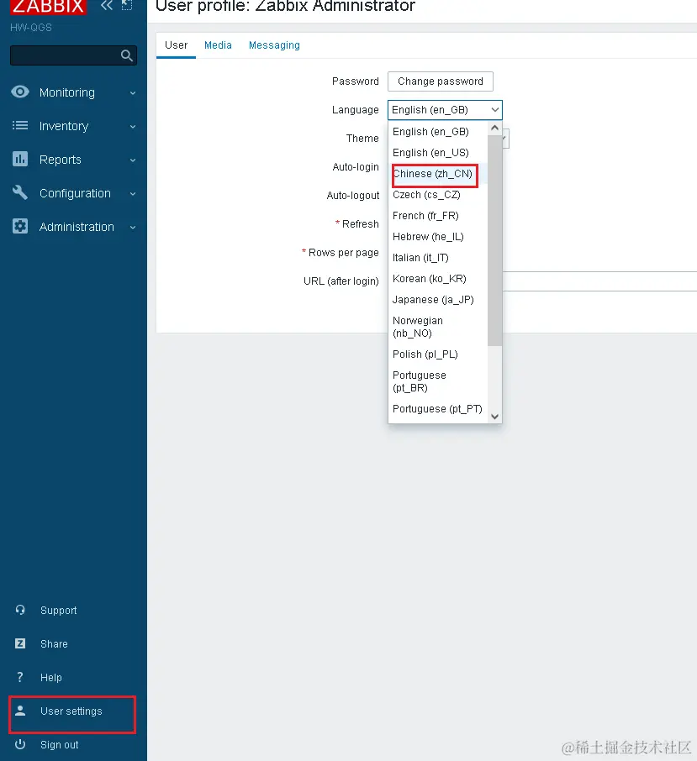Click the Administration gear icon
The height and width of the screenshot is (761, 697).
tap(20, 226)
